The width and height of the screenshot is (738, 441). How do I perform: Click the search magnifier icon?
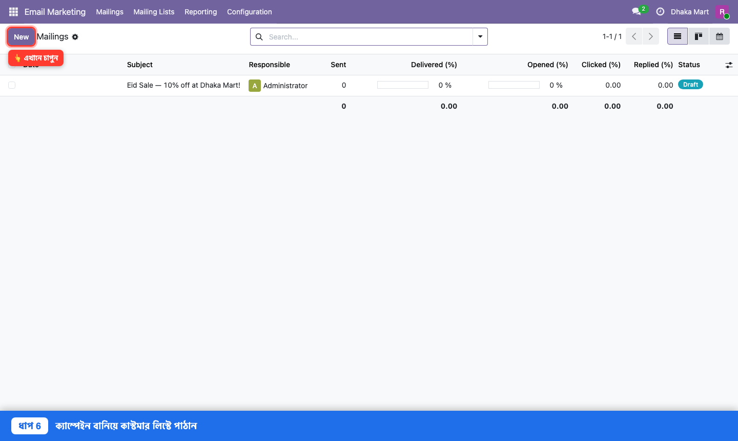point(259,37)
